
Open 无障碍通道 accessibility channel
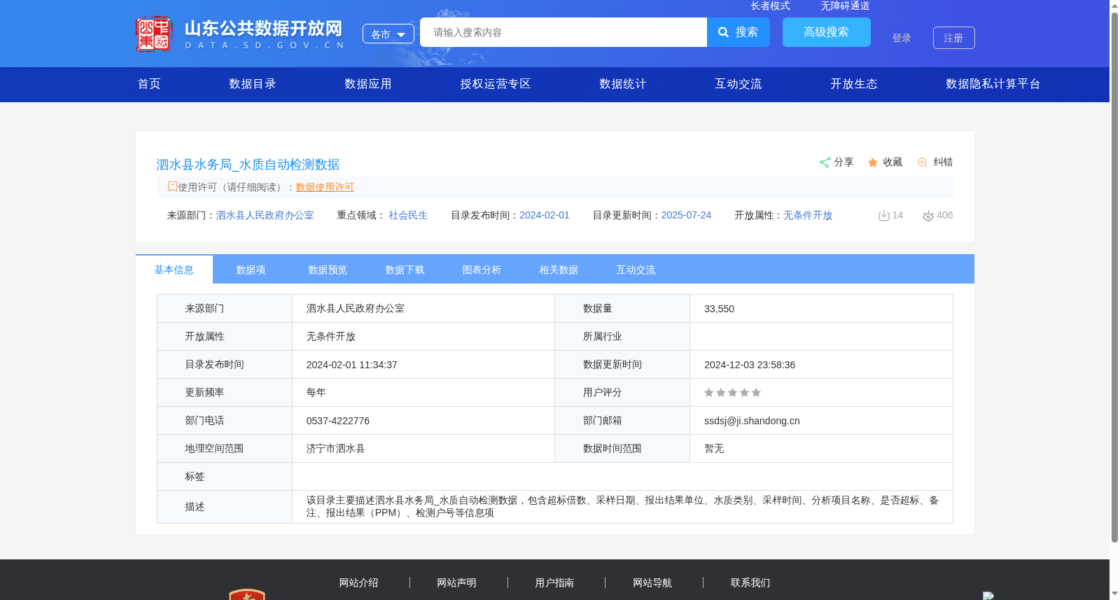pos(845,6)
